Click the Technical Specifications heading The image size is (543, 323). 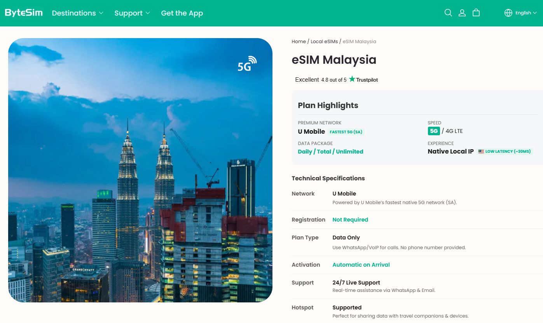328,178
